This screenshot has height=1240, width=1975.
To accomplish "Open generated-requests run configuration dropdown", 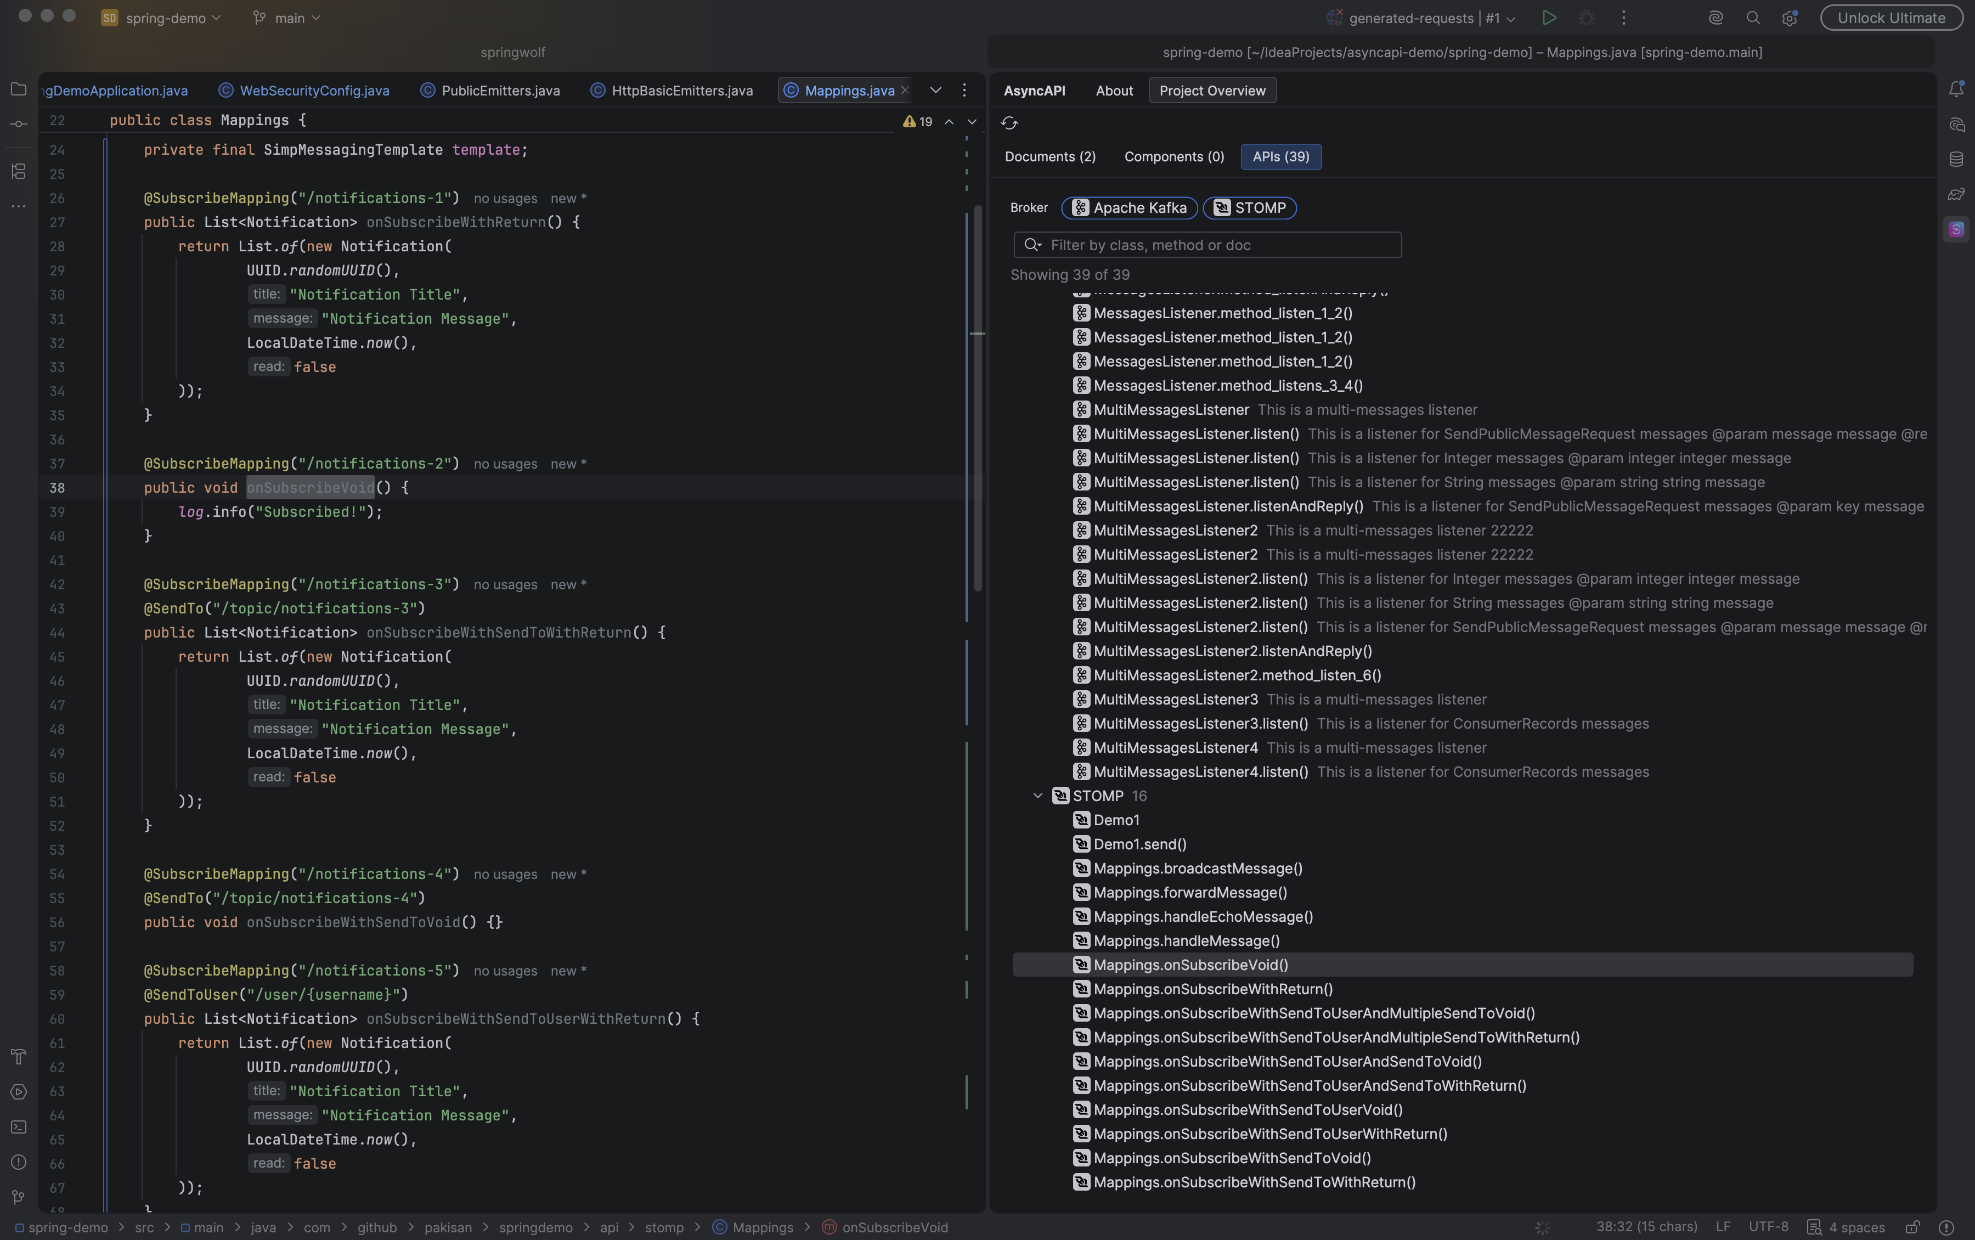I will [1421, 17].
